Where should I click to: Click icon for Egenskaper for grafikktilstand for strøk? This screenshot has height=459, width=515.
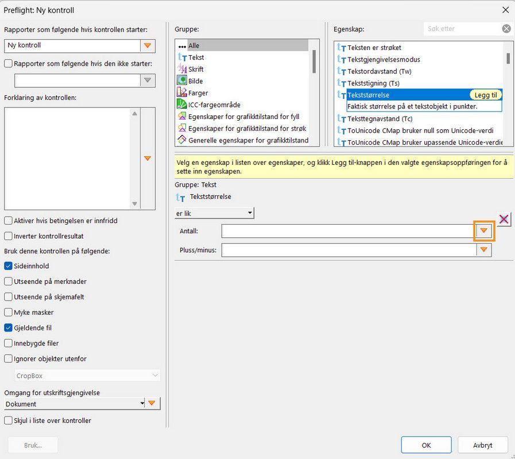182,128
